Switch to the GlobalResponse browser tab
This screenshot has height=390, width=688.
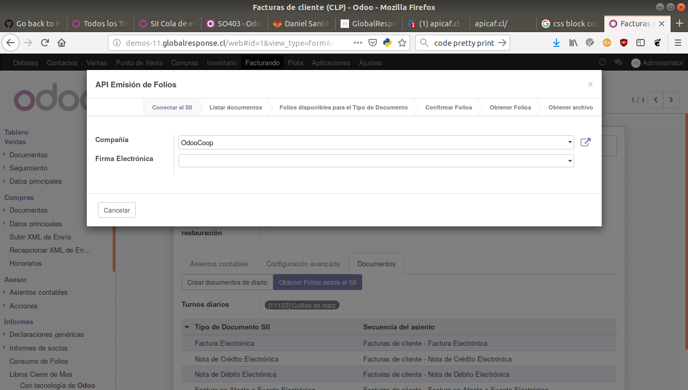[x=368, y=24]
